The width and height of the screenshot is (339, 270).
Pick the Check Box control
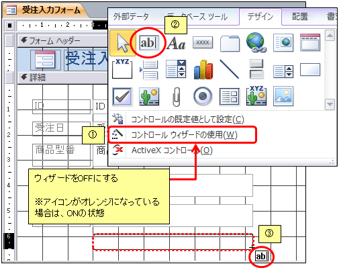point(122,97)
